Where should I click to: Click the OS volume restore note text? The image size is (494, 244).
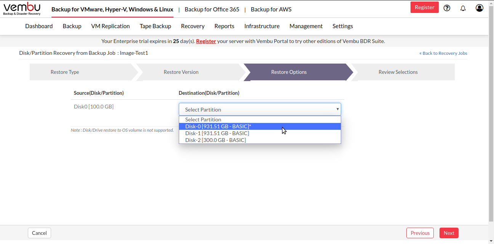(x=122, y=130)
